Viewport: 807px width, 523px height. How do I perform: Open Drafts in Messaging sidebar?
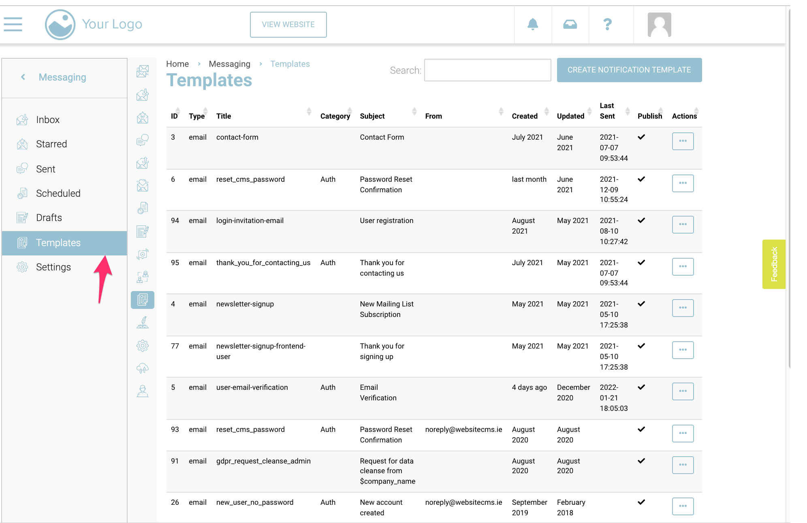[49, 218]
